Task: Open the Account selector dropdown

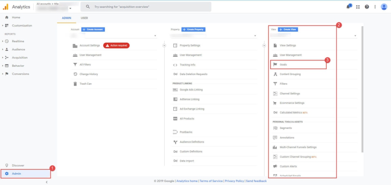Action: [114, 36]
